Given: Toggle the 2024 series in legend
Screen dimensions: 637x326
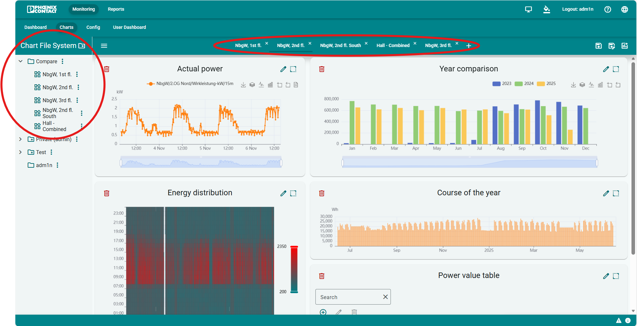Looking at the screenshot, I should point(524,84).
